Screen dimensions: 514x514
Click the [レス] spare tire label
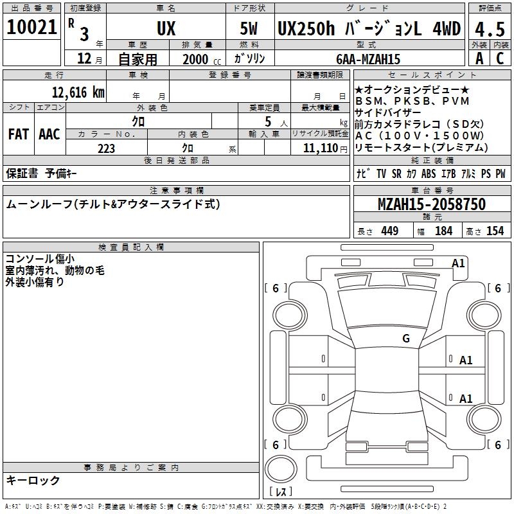pos(281,492)
